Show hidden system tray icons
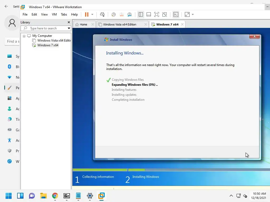The height and width of the screenshot is (202, 270). [231, 196]
